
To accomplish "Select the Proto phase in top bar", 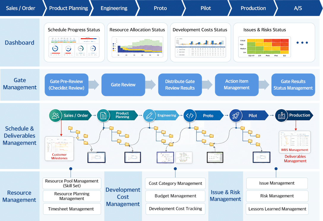I will pos(160,8).
